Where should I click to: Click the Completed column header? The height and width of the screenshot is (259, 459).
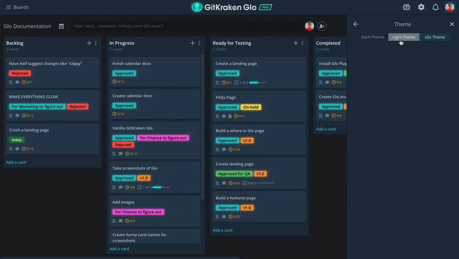[x=328, y=43]
